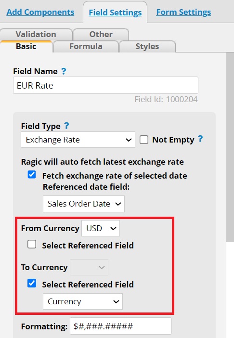The width and height of the screenshot is (234, 338).
Task: Click the Field Name input with EUR Rate
Action: point(105,85)
